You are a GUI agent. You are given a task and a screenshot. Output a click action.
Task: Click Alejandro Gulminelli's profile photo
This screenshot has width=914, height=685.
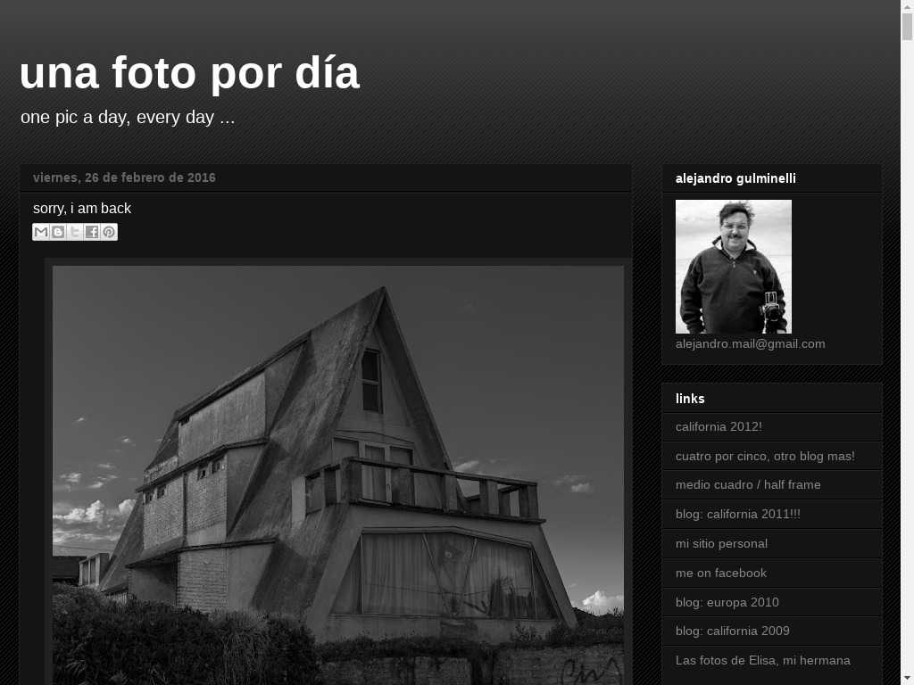[x=734, y=266]
